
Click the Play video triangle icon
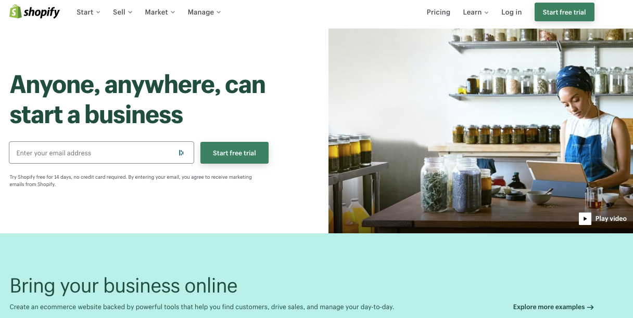click(x=585, y=219)
